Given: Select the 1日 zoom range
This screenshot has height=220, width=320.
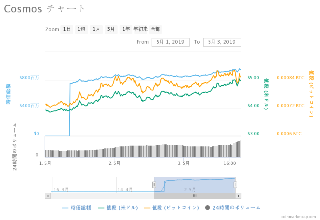Looking at the screenshot, I should click(x=67, y=29).
